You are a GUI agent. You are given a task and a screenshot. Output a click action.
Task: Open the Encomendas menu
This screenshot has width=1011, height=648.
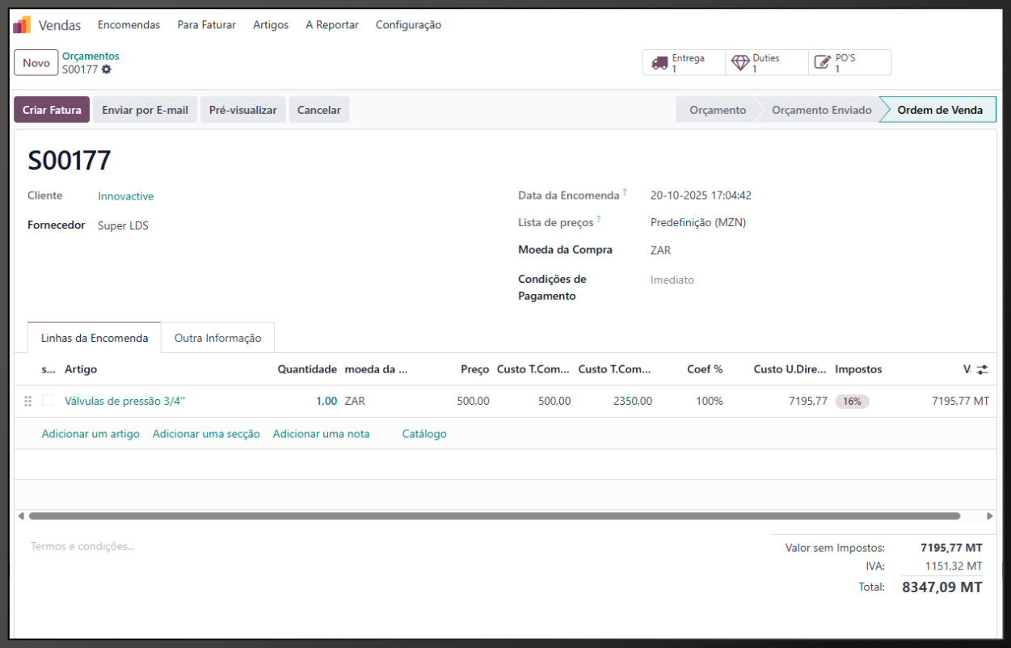point(128,25)
